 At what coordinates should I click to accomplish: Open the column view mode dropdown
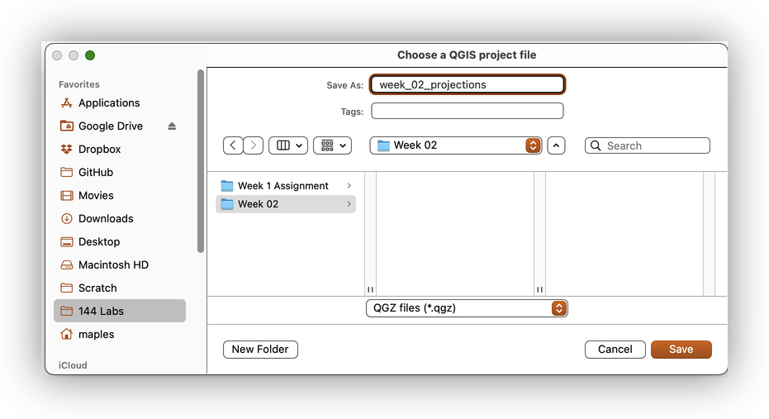point(288,145)
